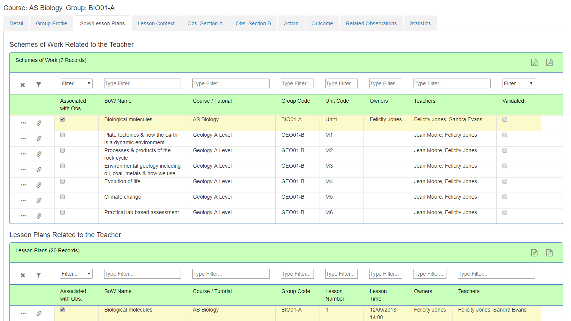Check Associated with Obs. for Evolution of life
The width and height of the screenshot is (571, 321).
click(x=62, y=181)
